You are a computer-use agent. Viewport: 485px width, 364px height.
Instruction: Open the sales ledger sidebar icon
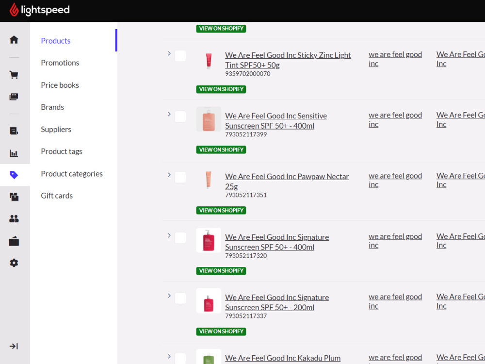pos(14,131)
